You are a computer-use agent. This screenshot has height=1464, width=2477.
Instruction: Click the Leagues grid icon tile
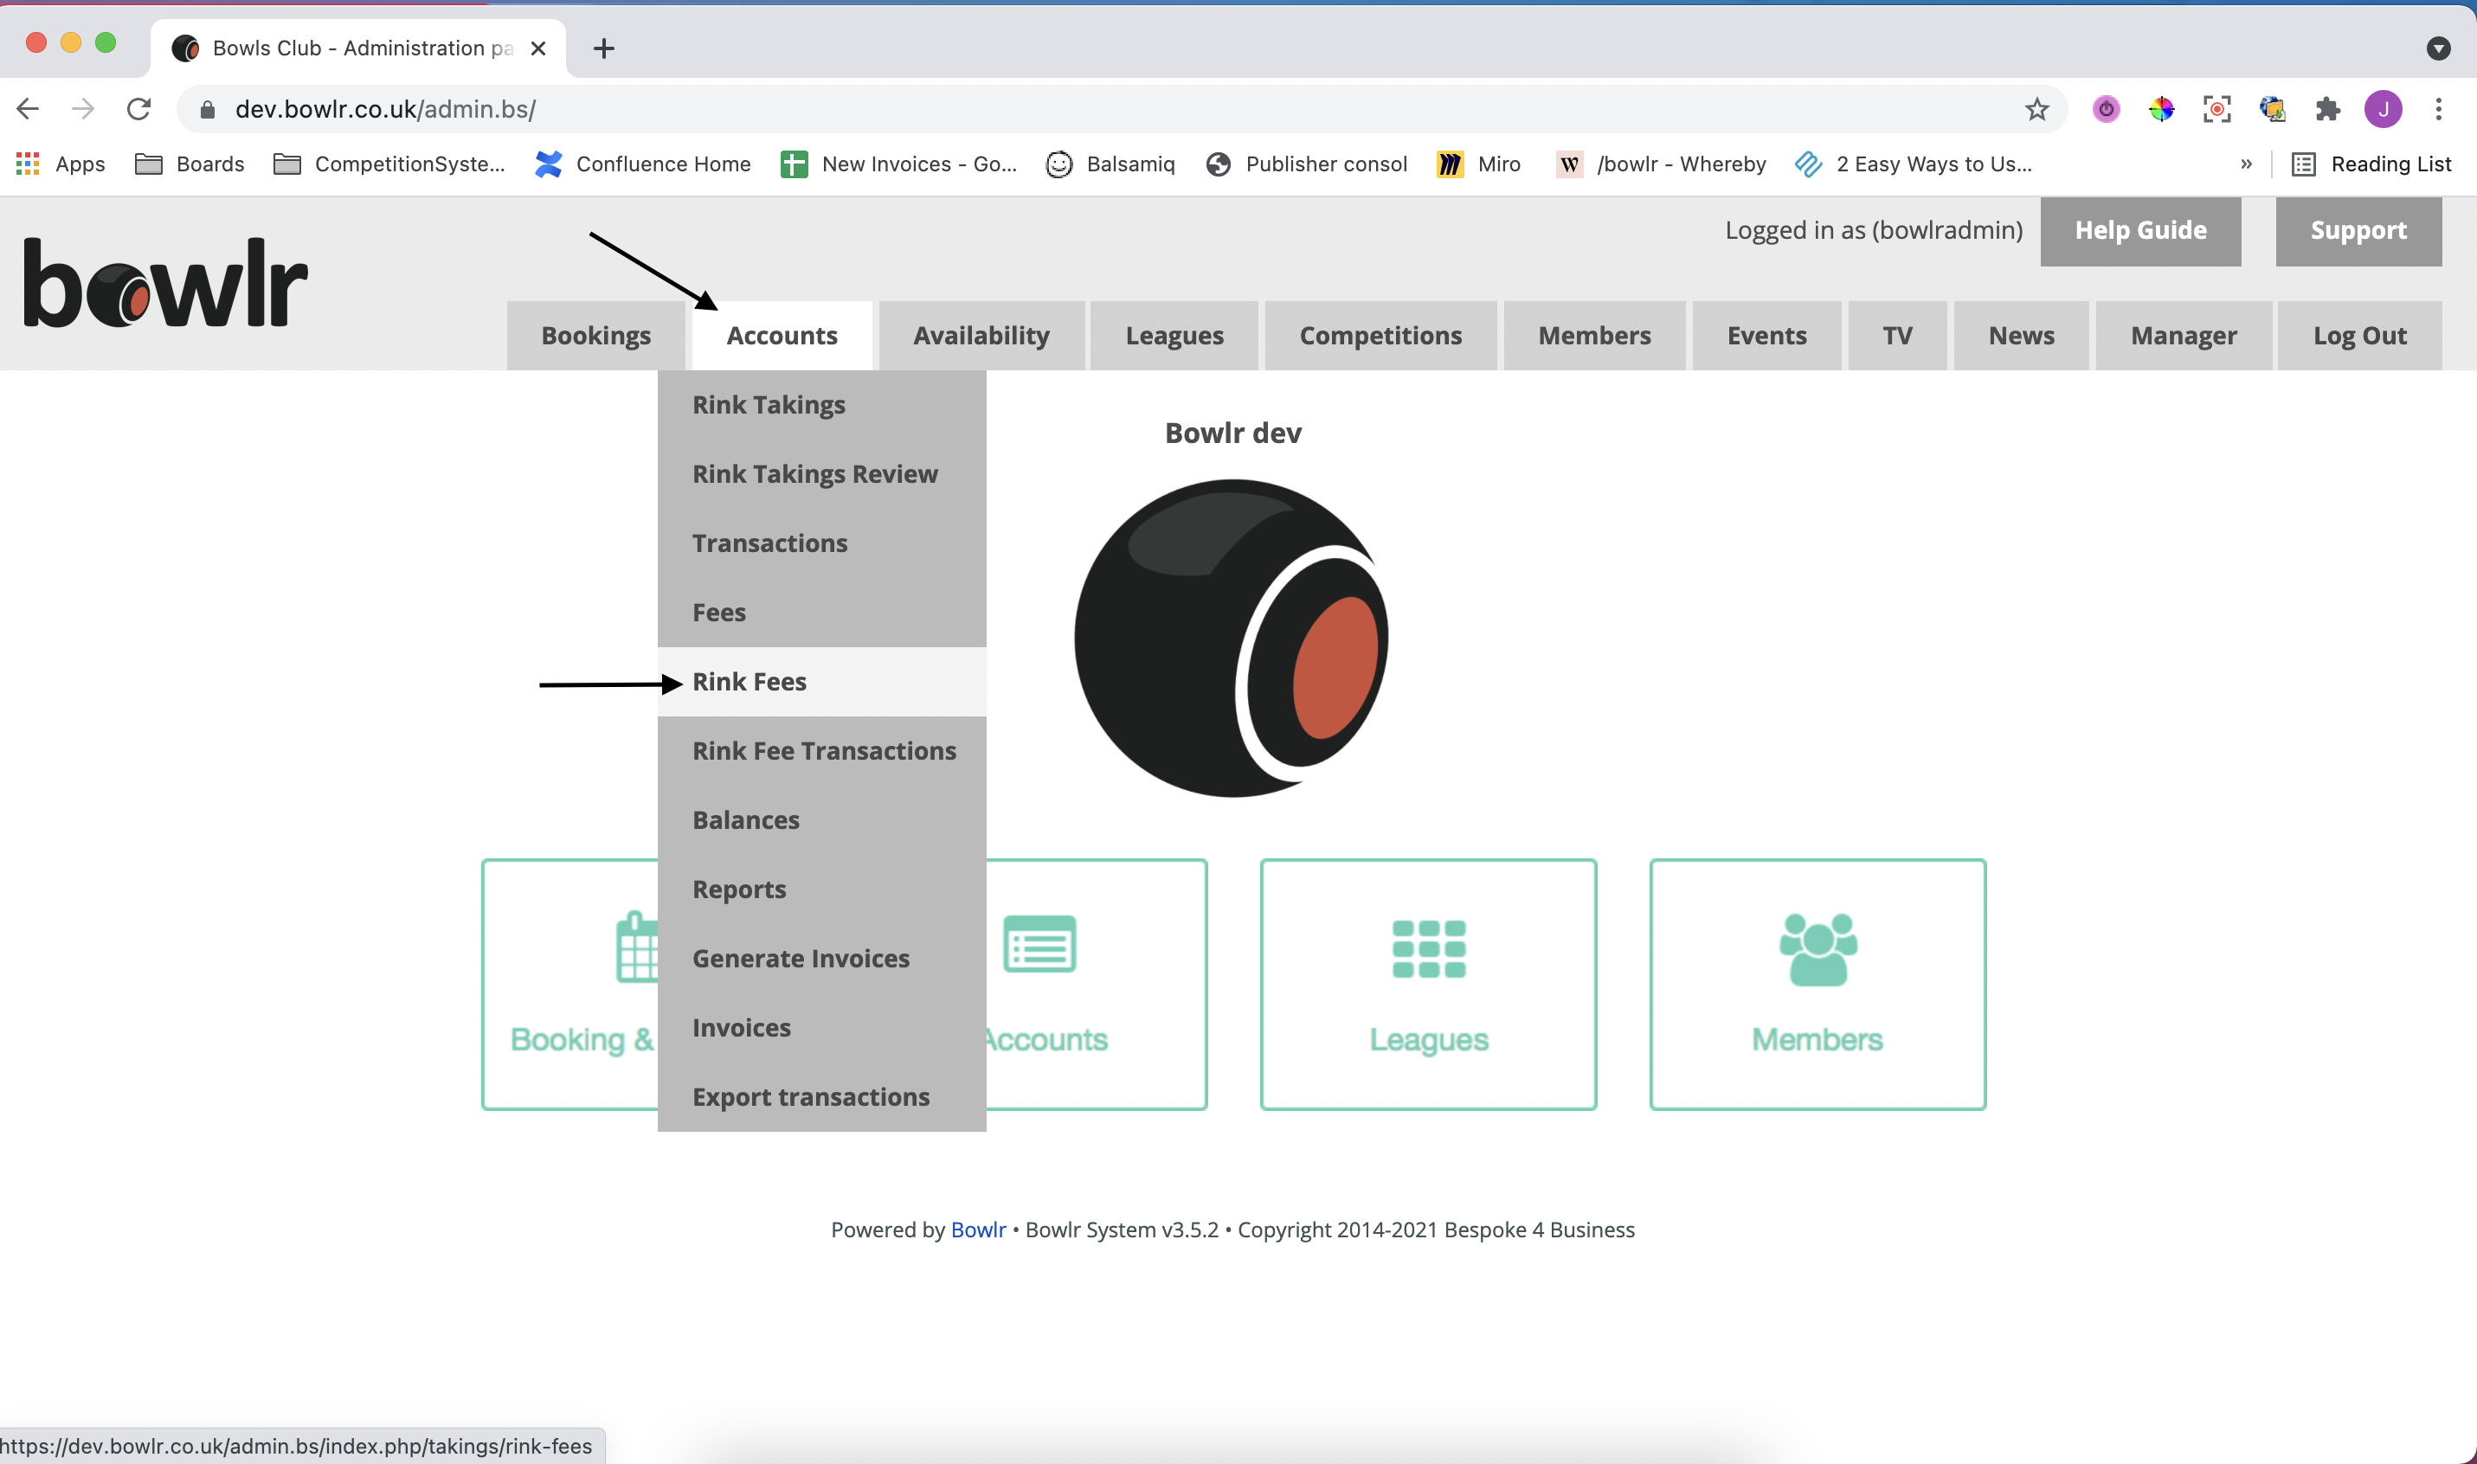tap(1427, 984)
